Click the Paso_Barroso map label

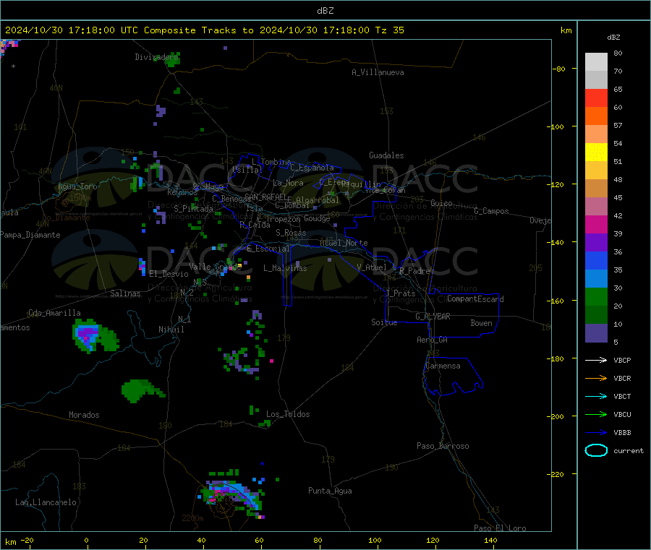coord(443,446)
